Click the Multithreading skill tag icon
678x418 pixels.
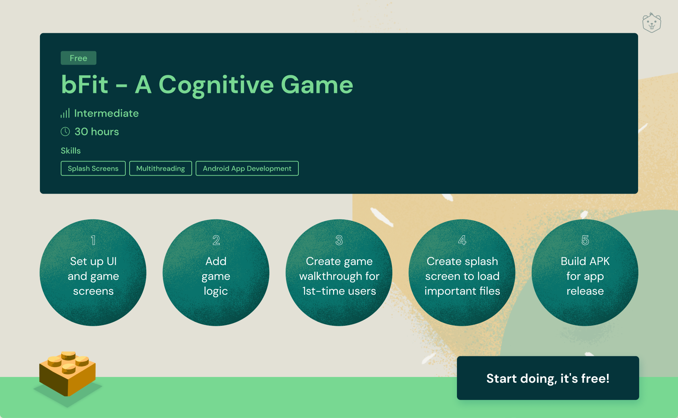160,168
